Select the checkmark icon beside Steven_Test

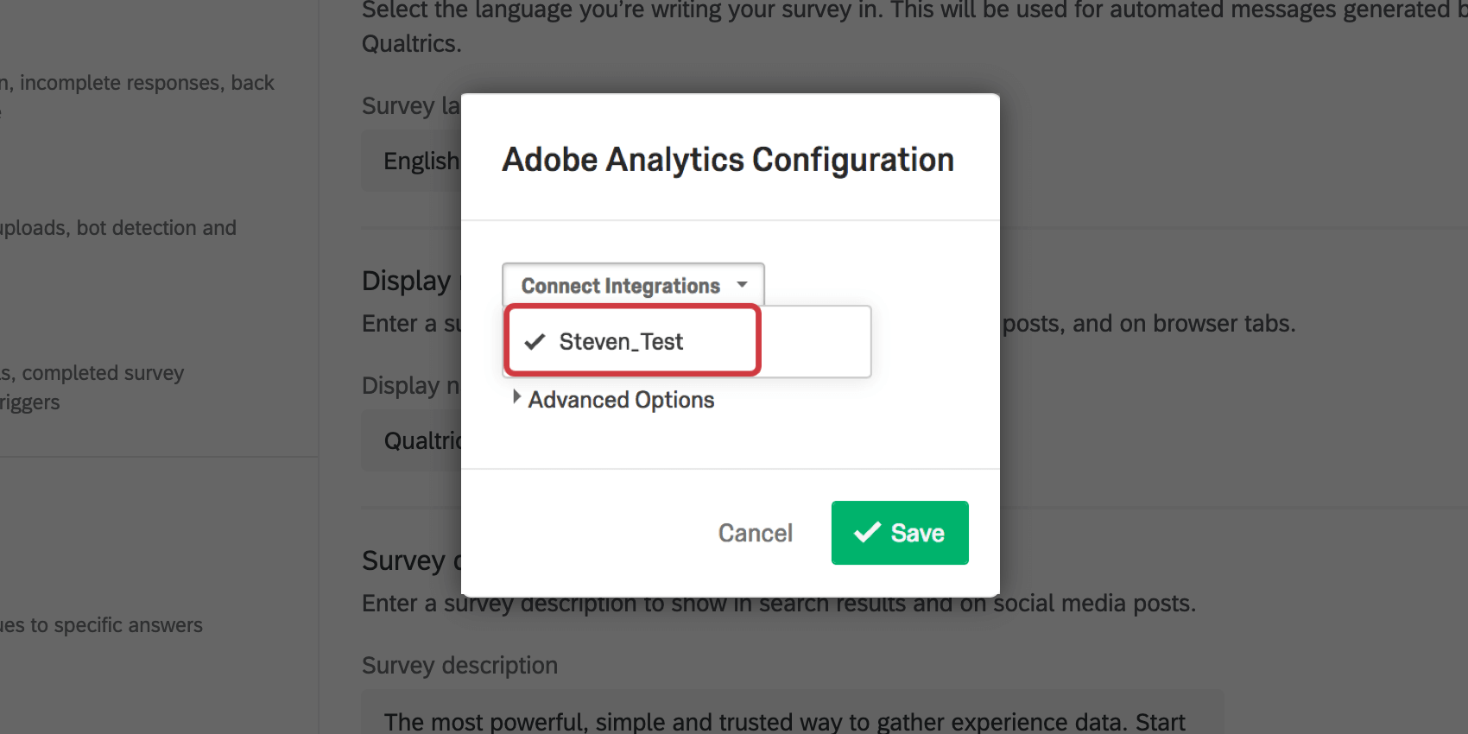pyautogui.click(x=535, y=341)
